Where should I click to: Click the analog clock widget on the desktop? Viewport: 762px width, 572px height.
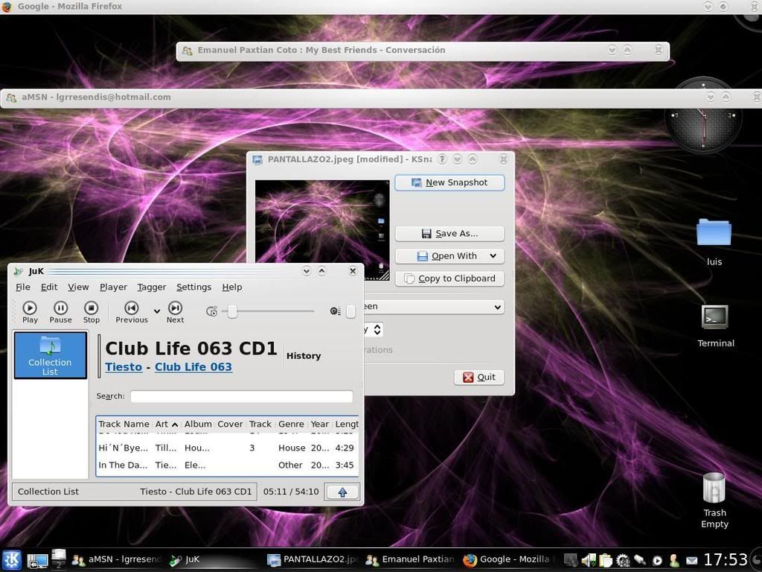[x=703, y=127]
